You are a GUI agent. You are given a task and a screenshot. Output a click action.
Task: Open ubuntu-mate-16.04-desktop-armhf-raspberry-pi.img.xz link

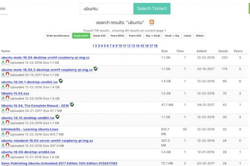pos(45,58)
